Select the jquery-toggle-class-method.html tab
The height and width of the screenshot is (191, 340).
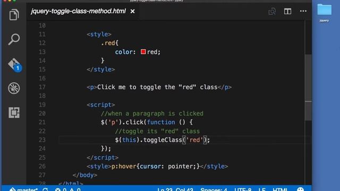(x=78, y=11)
